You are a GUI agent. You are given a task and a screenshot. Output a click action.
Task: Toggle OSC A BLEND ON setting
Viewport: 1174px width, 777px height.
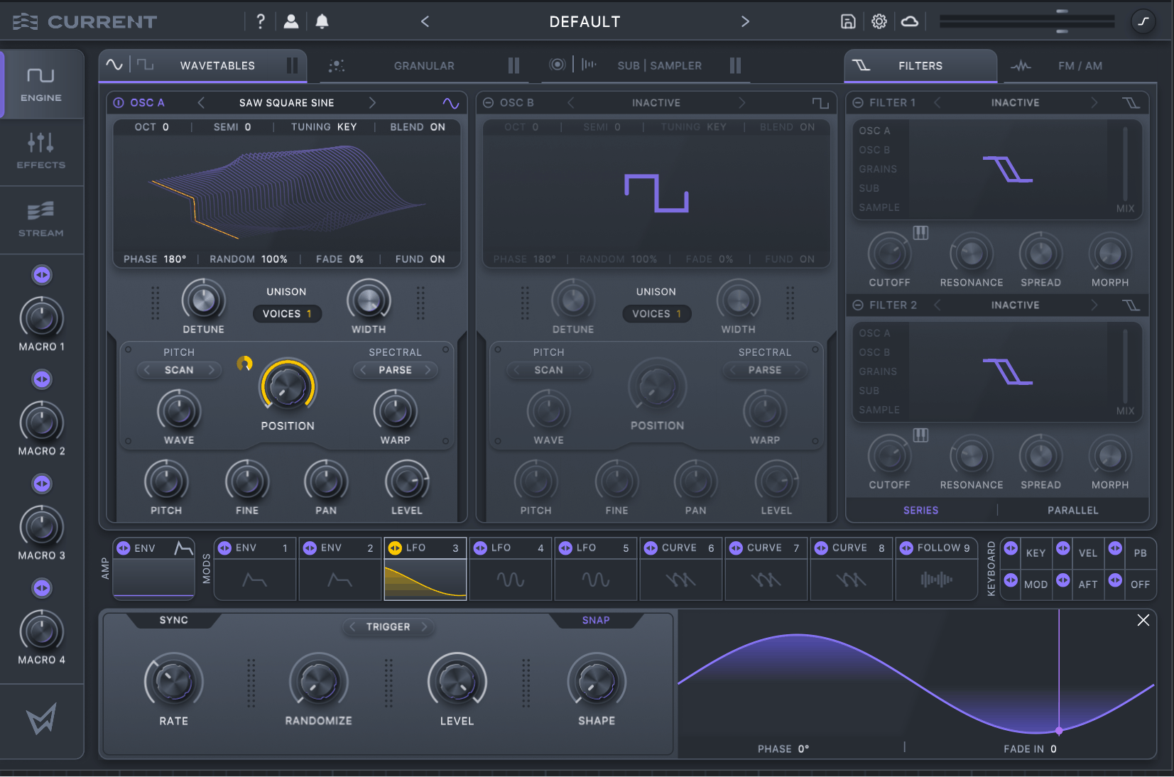pos(418,127)
